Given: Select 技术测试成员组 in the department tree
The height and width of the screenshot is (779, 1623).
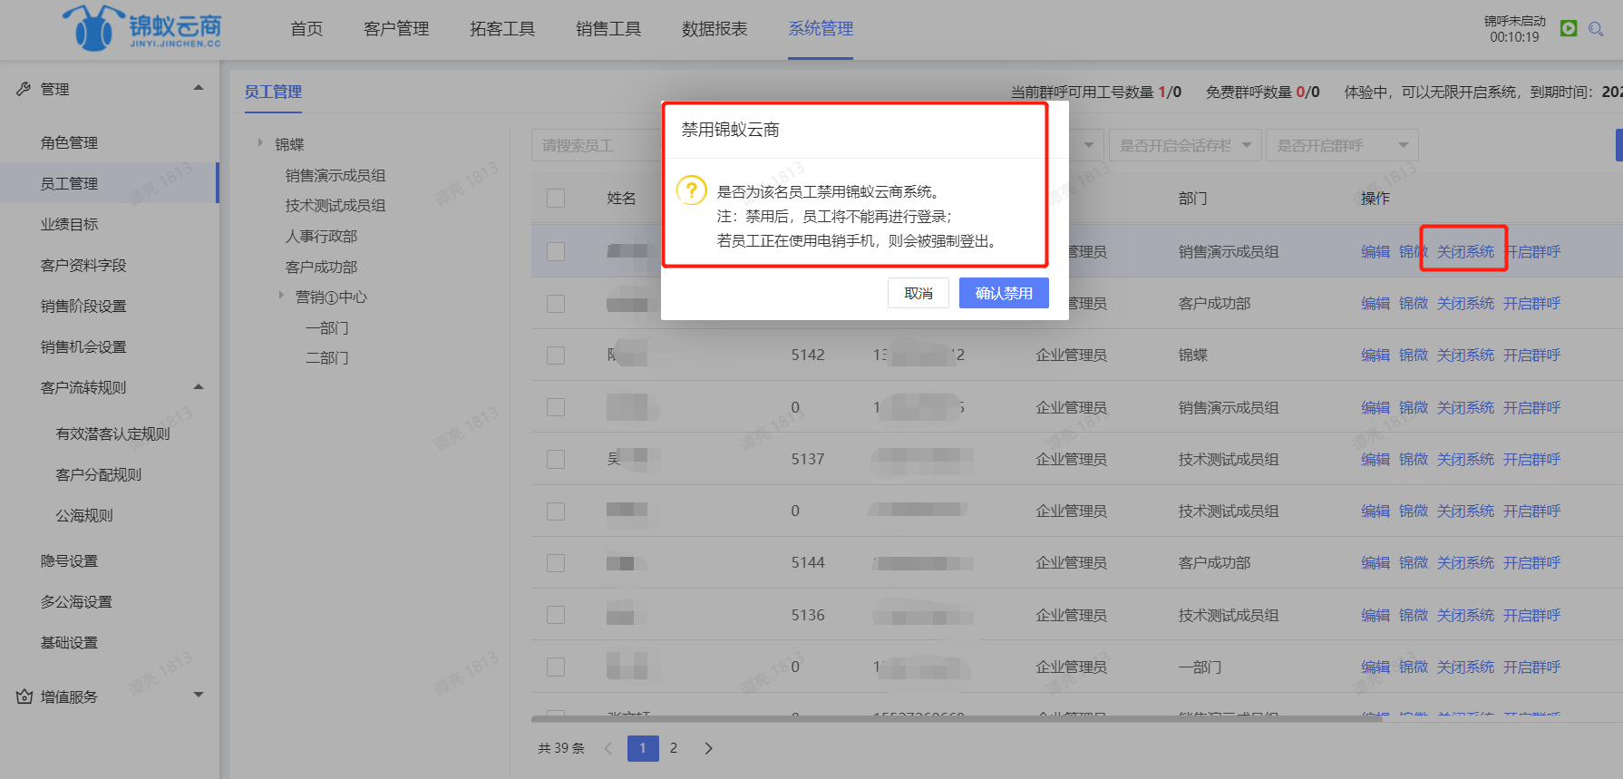Looking at the screenshot, I should click(335, 205).
